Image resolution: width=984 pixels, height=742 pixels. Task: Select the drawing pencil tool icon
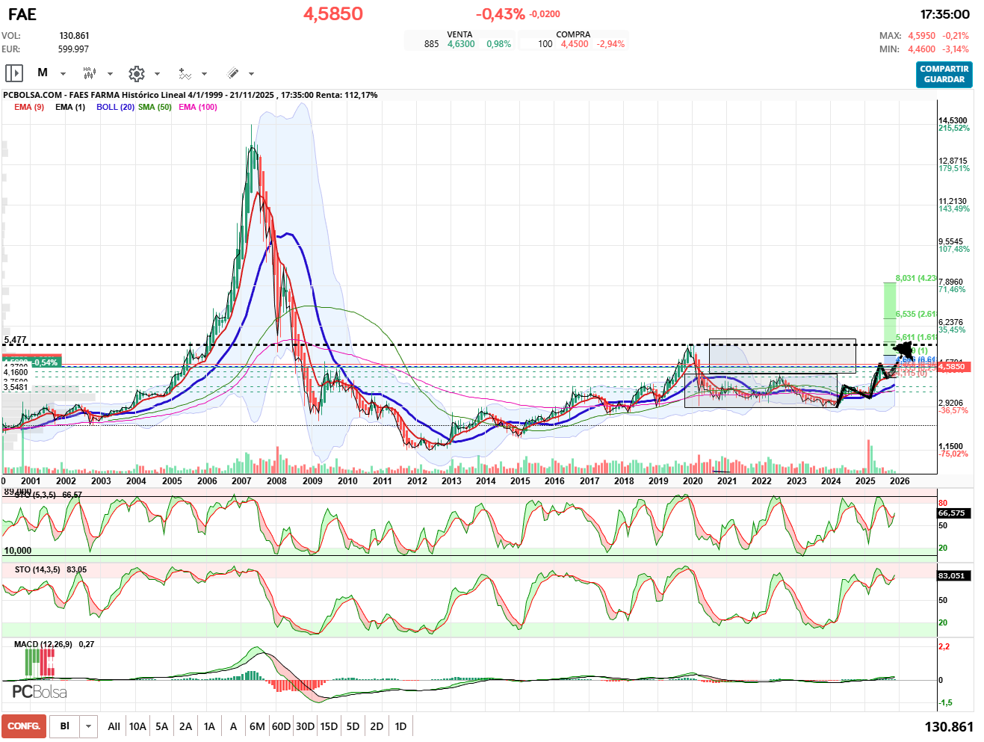point(232,73)
